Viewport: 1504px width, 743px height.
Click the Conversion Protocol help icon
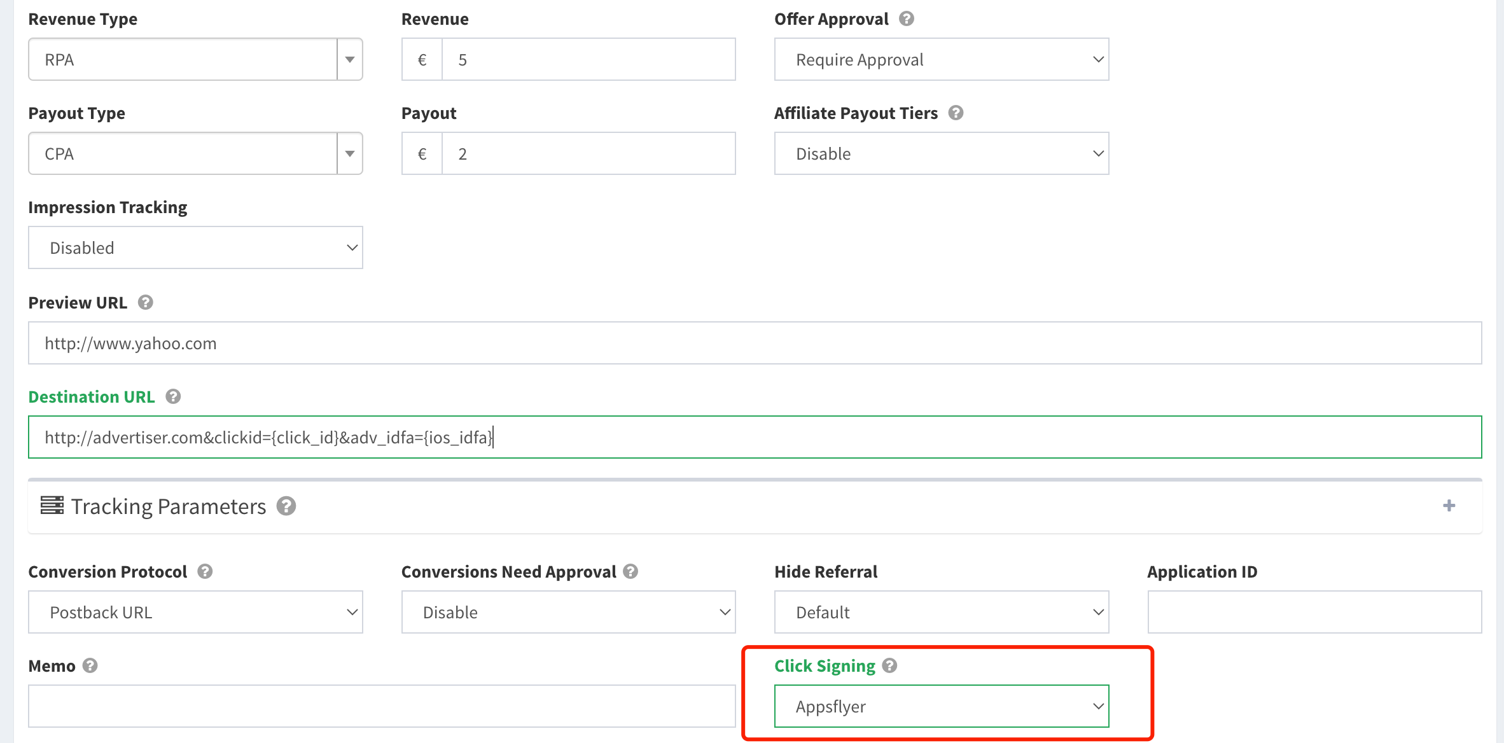205,572
